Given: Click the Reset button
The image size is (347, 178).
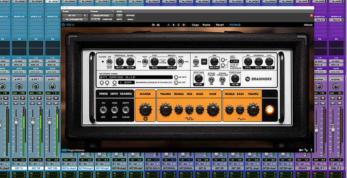Looking at the screenshot, I should pos(220,25).
